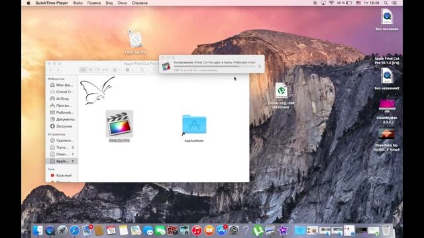The height and width of the screenshot is (238, 424).
Task: Select the remote disc sidebar item
Action: coord(62,140)
